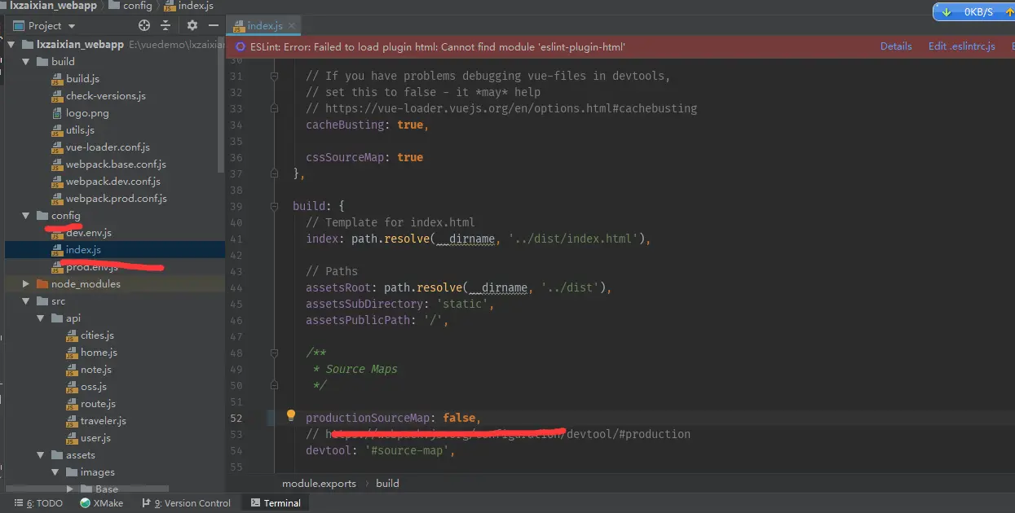Click the cssSourceMap property text
Image resolution: width=1015 pixels, height=513 pixels.
click(x=345, y=157)
